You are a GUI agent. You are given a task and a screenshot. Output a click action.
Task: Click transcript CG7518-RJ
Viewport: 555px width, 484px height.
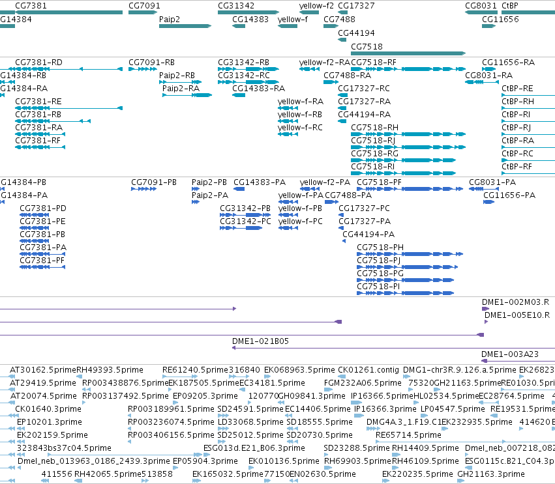pos(408,147)
